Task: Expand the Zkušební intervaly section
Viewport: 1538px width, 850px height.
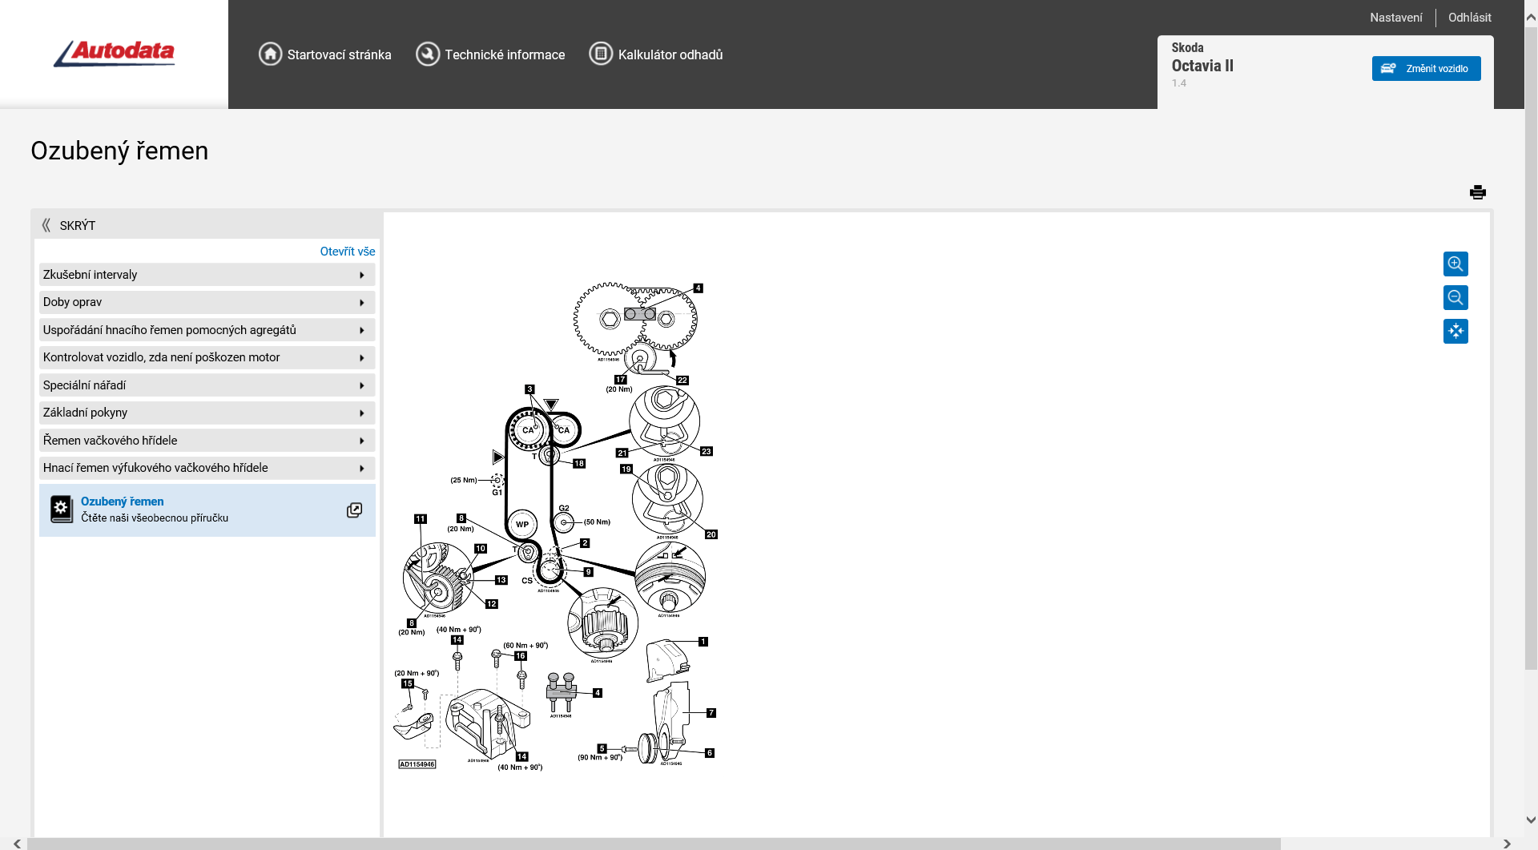Action: click(x=207, y=275)
